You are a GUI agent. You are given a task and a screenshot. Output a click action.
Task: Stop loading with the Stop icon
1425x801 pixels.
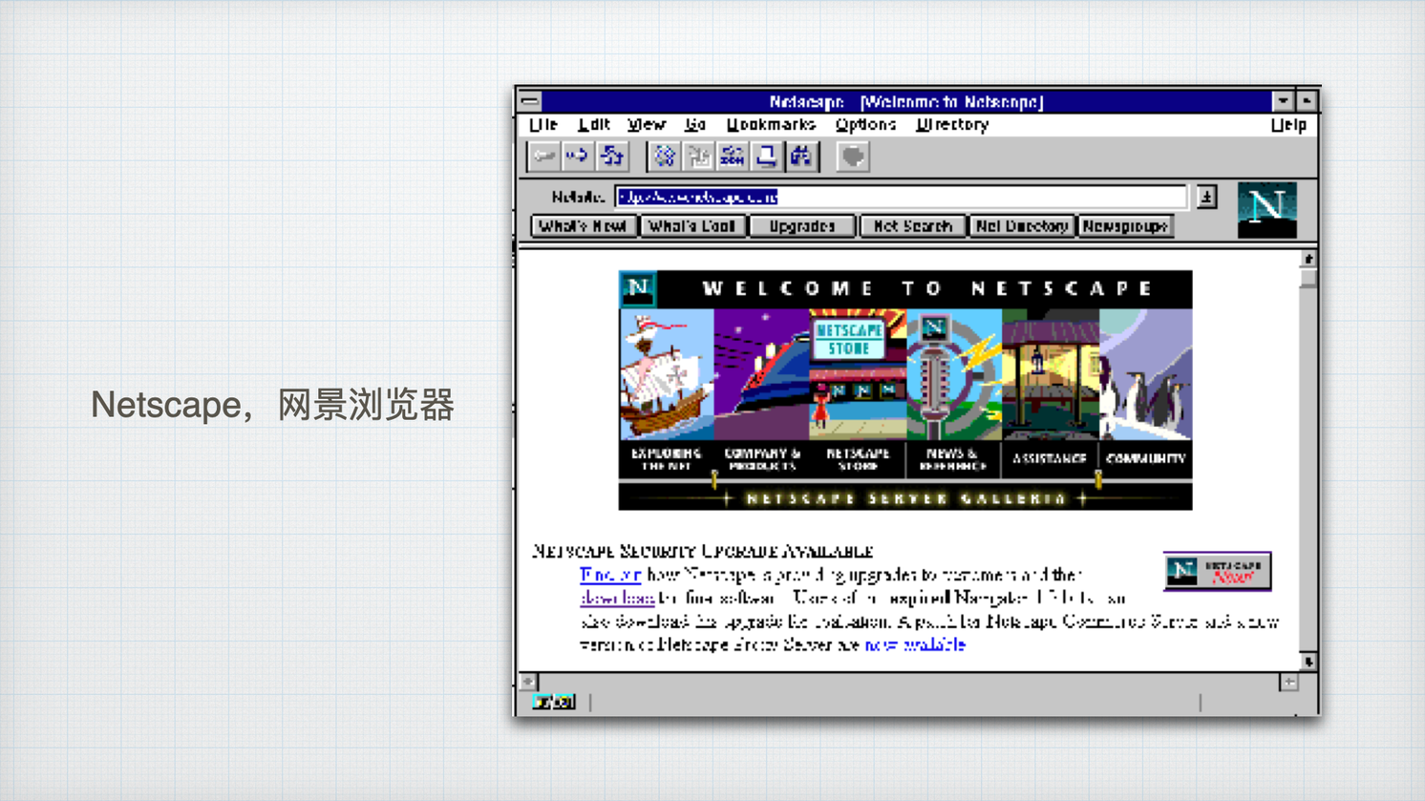(853, 157)
